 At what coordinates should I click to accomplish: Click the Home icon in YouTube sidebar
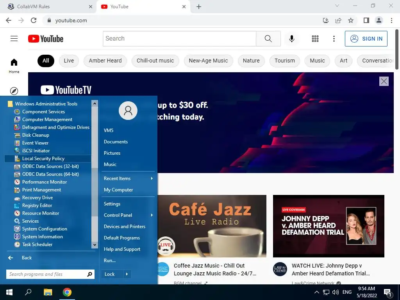[14, 66]
